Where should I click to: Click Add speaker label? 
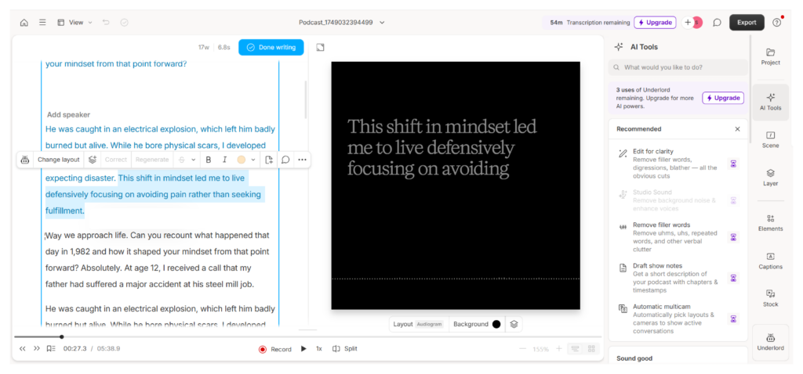[x=69, y=115]
